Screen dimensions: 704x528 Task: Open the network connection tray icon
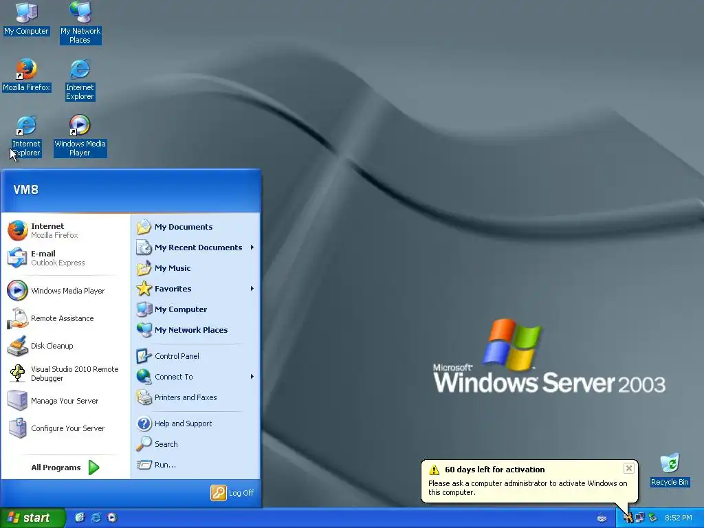tap(640, 518)
